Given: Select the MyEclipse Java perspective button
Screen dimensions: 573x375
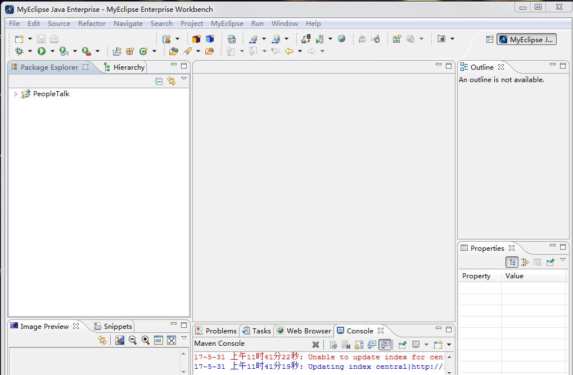Looking at the screenshot, I should 526,39.
